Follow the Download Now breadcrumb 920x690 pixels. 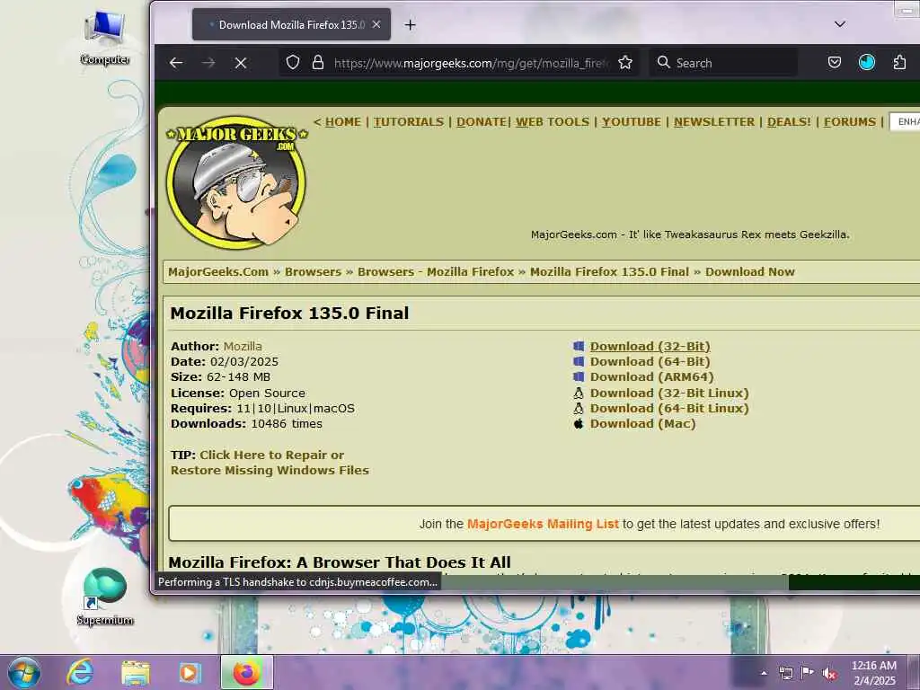750,271
